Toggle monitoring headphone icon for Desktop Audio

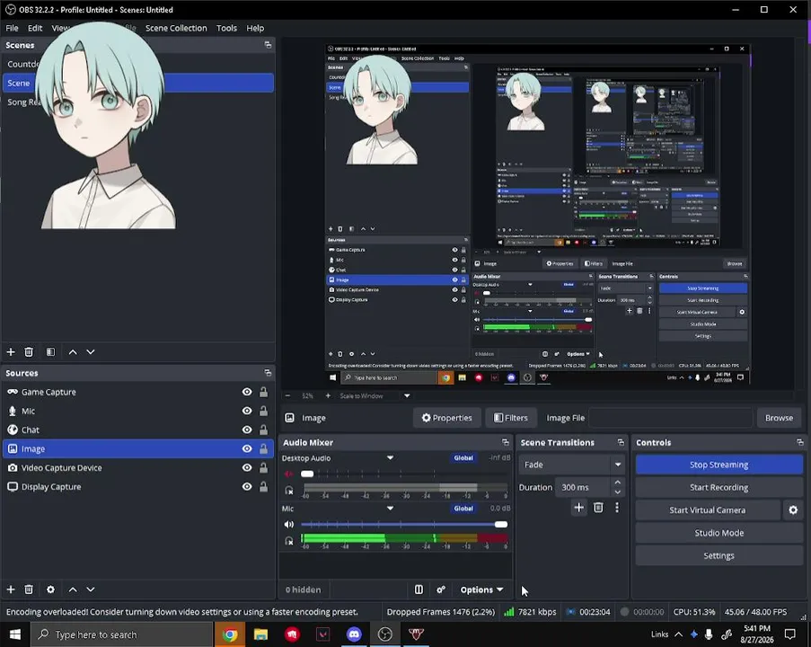[x=289, y=490]
